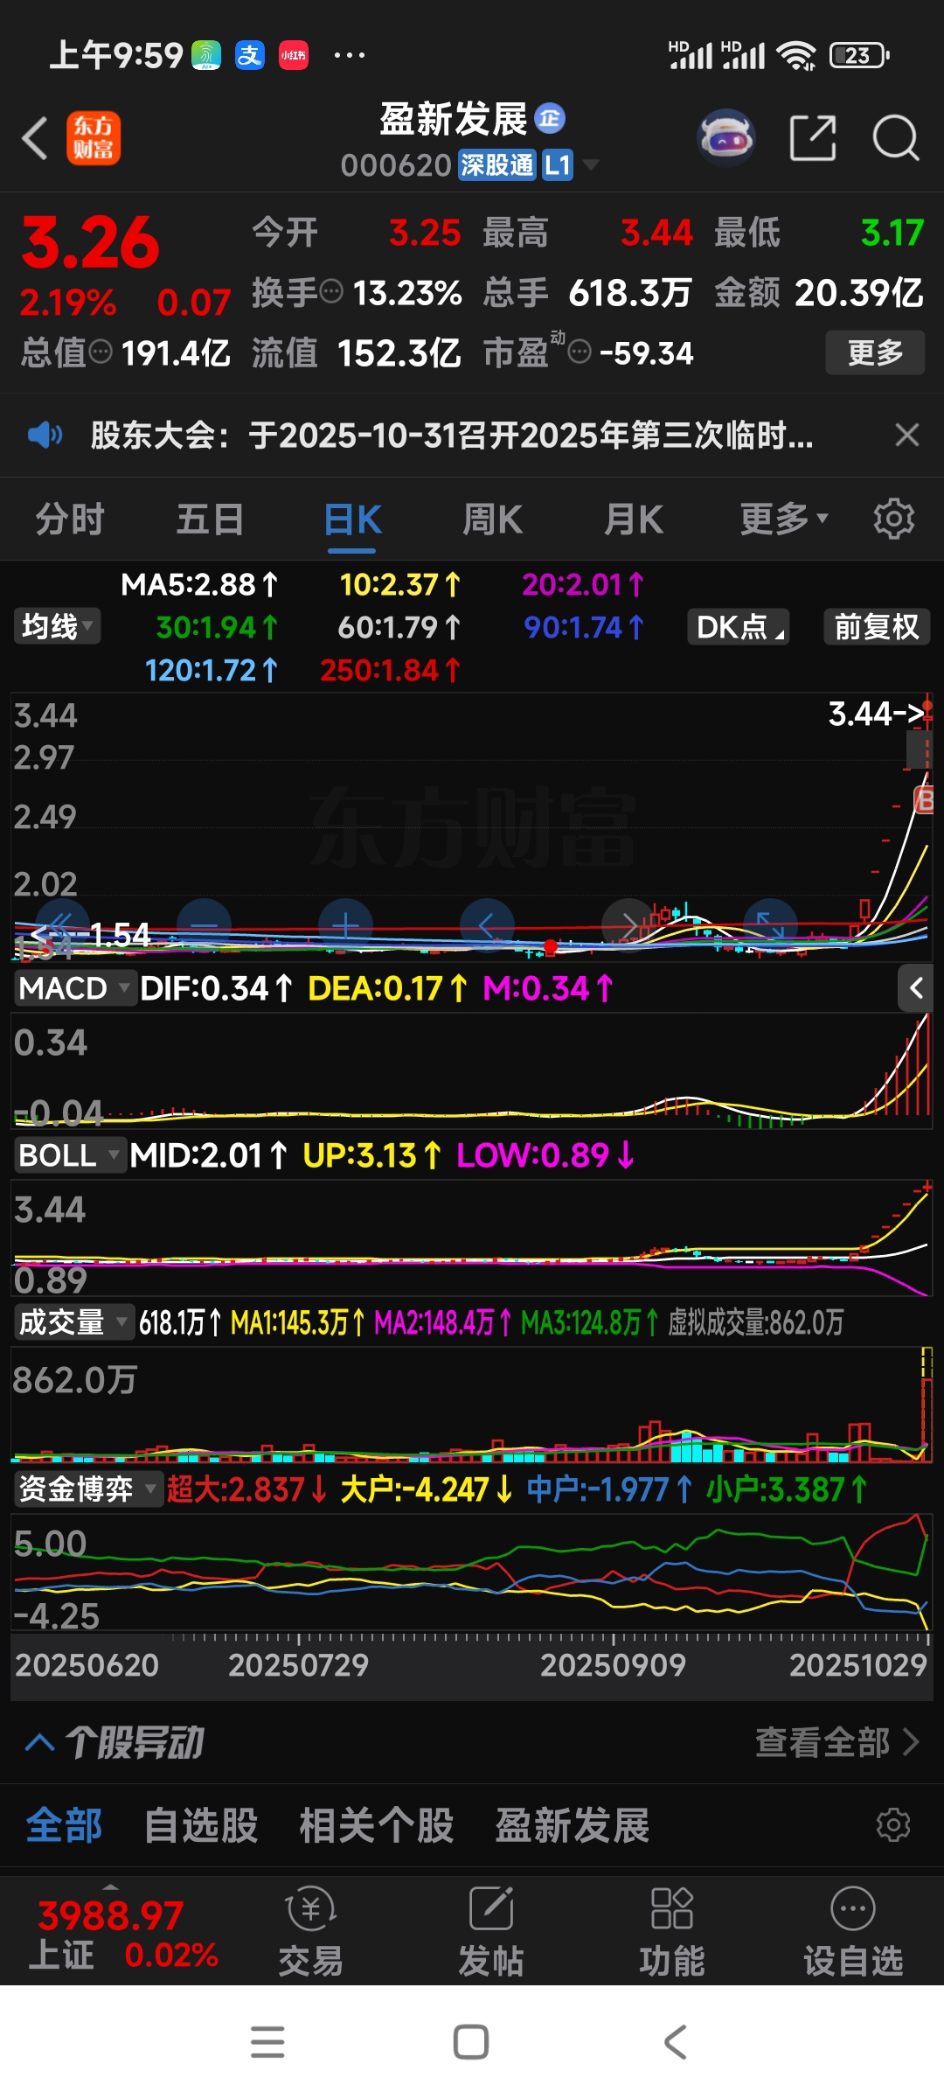
Task: Open the 股东大会 announcement text
Action: click(x=452, y=435)
